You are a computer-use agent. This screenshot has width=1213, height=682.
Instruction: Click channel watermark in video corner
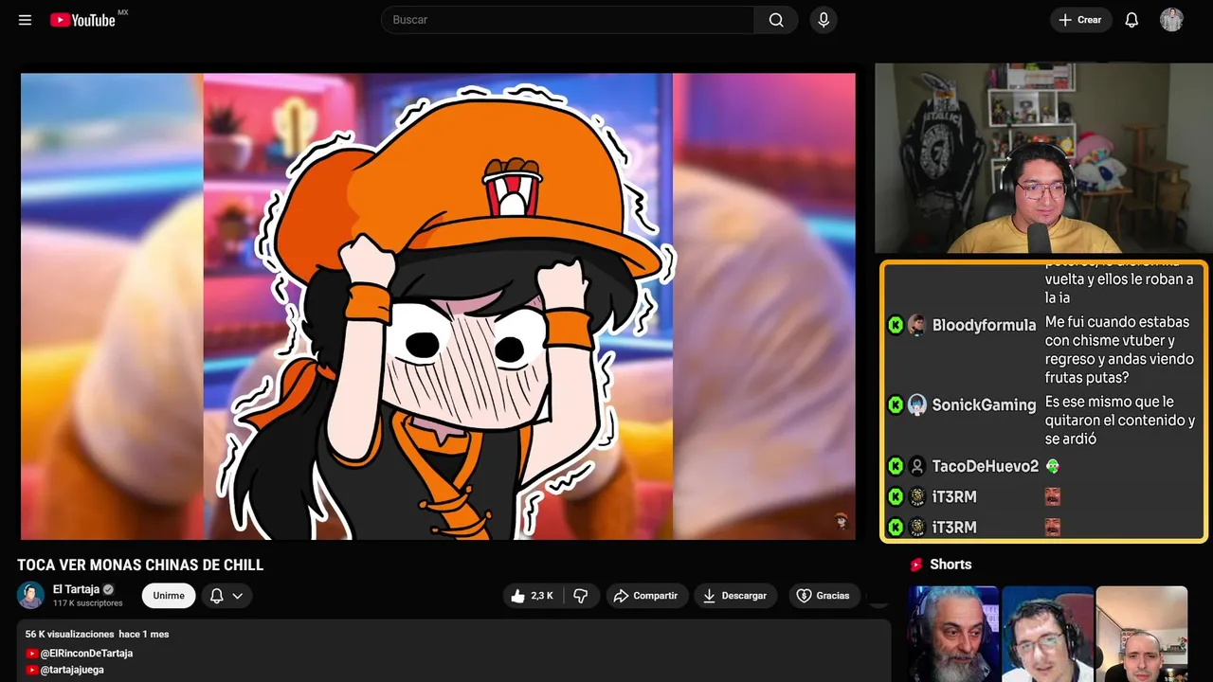tap(841, 520)
